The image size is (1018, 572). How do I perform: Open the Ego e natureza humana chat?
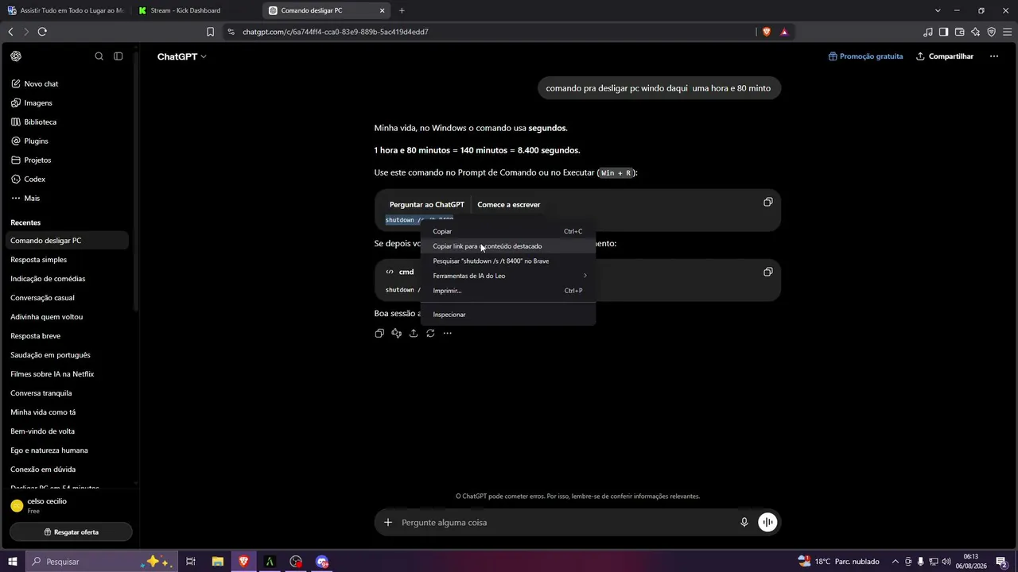68,450
